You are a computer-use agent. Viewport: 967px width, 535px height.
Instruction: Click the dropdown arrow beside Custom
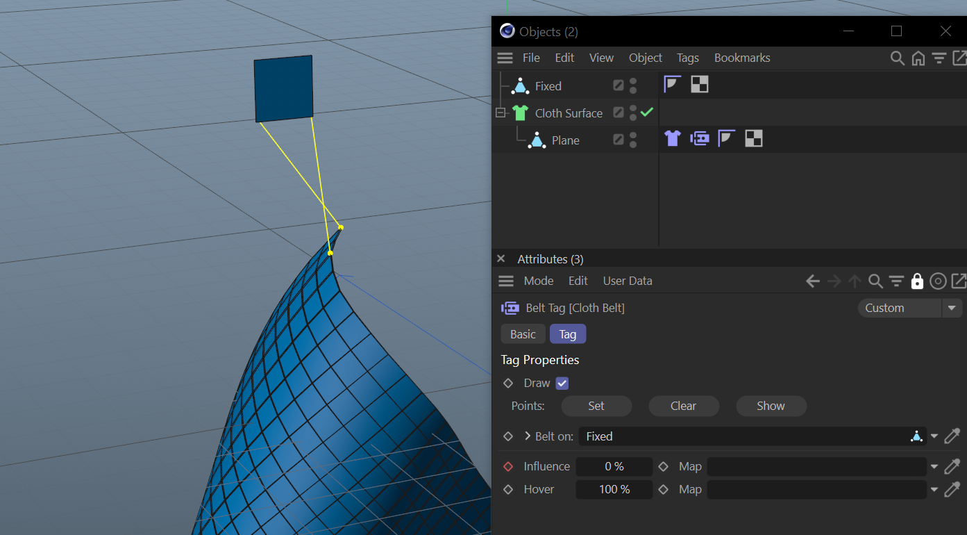point(952,308)
